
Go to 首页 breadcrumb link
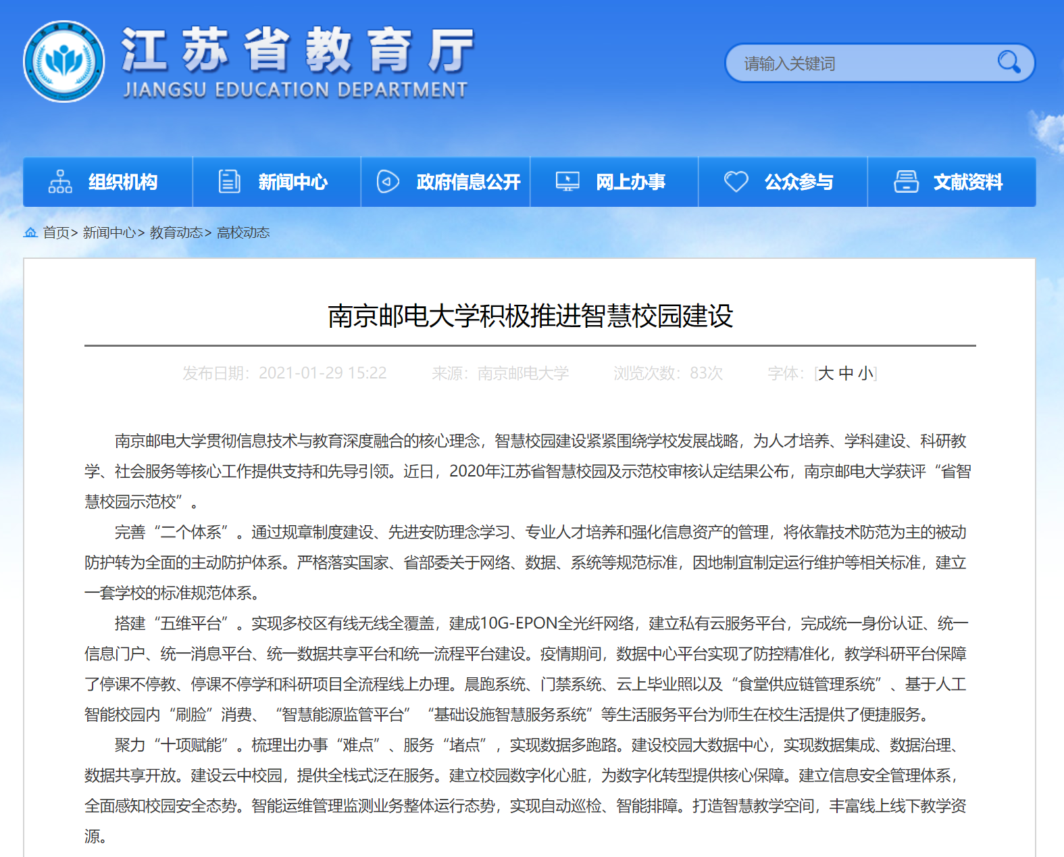coord(56,232)
